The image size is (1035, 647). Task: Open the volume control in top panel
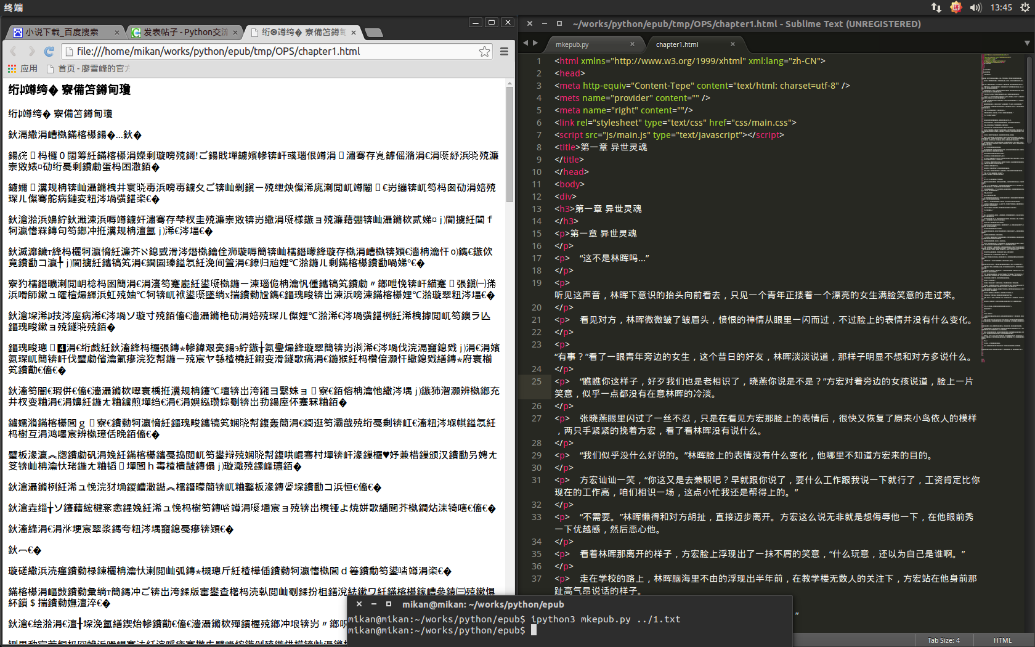(975, 7)
